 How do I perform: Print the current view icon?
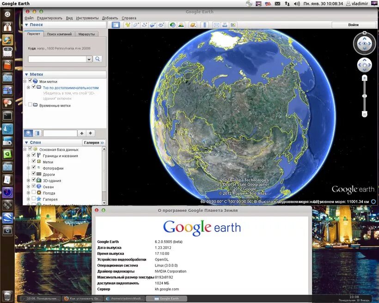(x=225, y=24)
